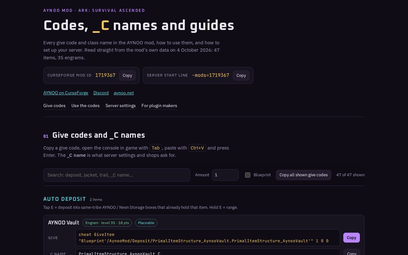The image size is (408, 255).
Task: Click the mod ID value 1719367
Action: click(x=105, y=75)
